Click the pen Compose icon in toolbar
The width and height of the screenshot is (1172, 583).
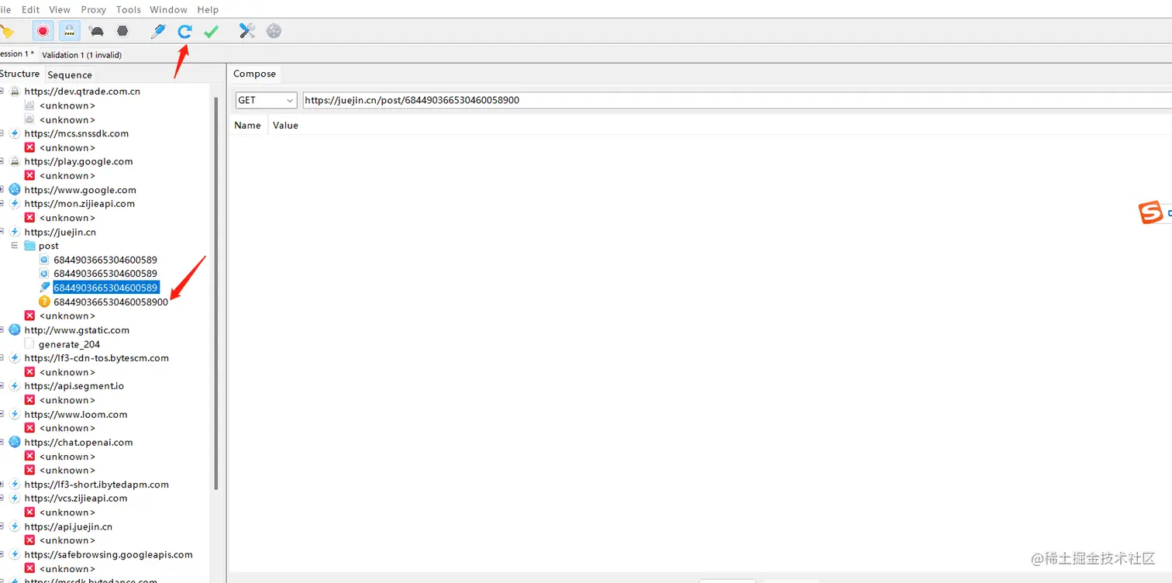tap(158, 31)
